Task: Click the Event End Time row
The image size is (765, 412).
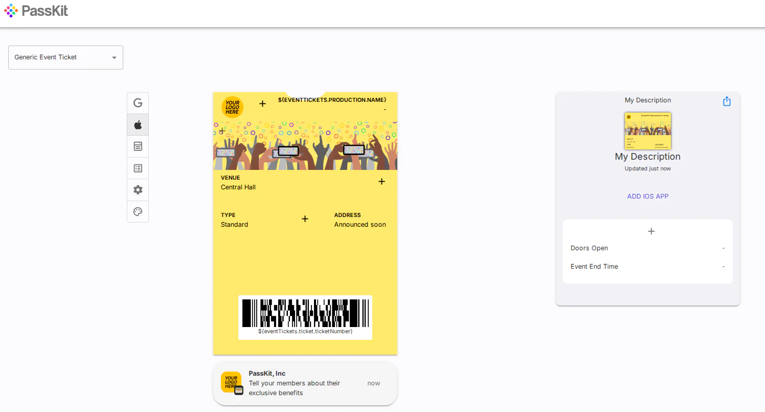Action: tap(648, 267)
